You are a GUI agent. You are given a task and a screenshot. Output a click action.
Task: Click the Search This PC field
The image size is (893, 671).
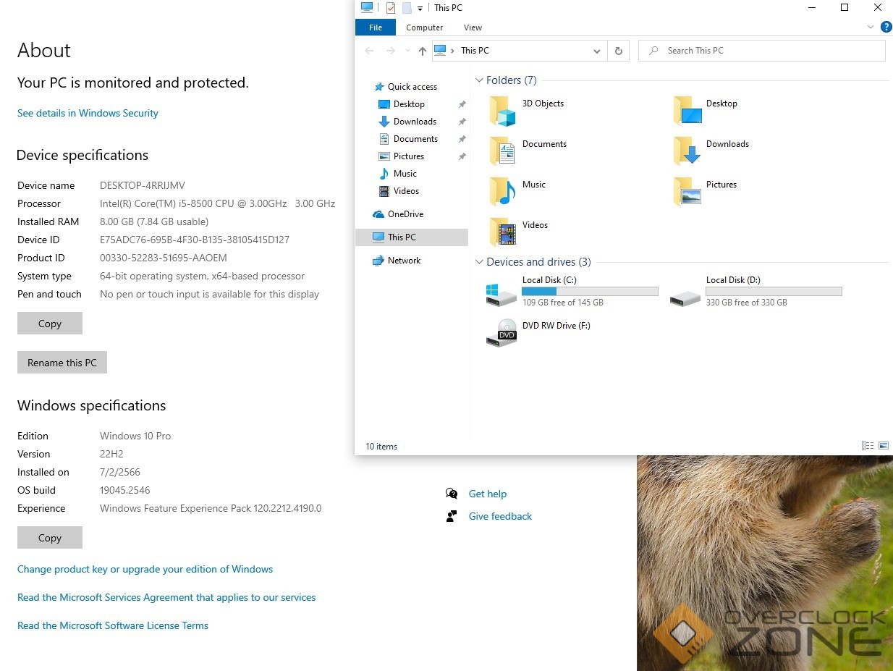[762, 51]
